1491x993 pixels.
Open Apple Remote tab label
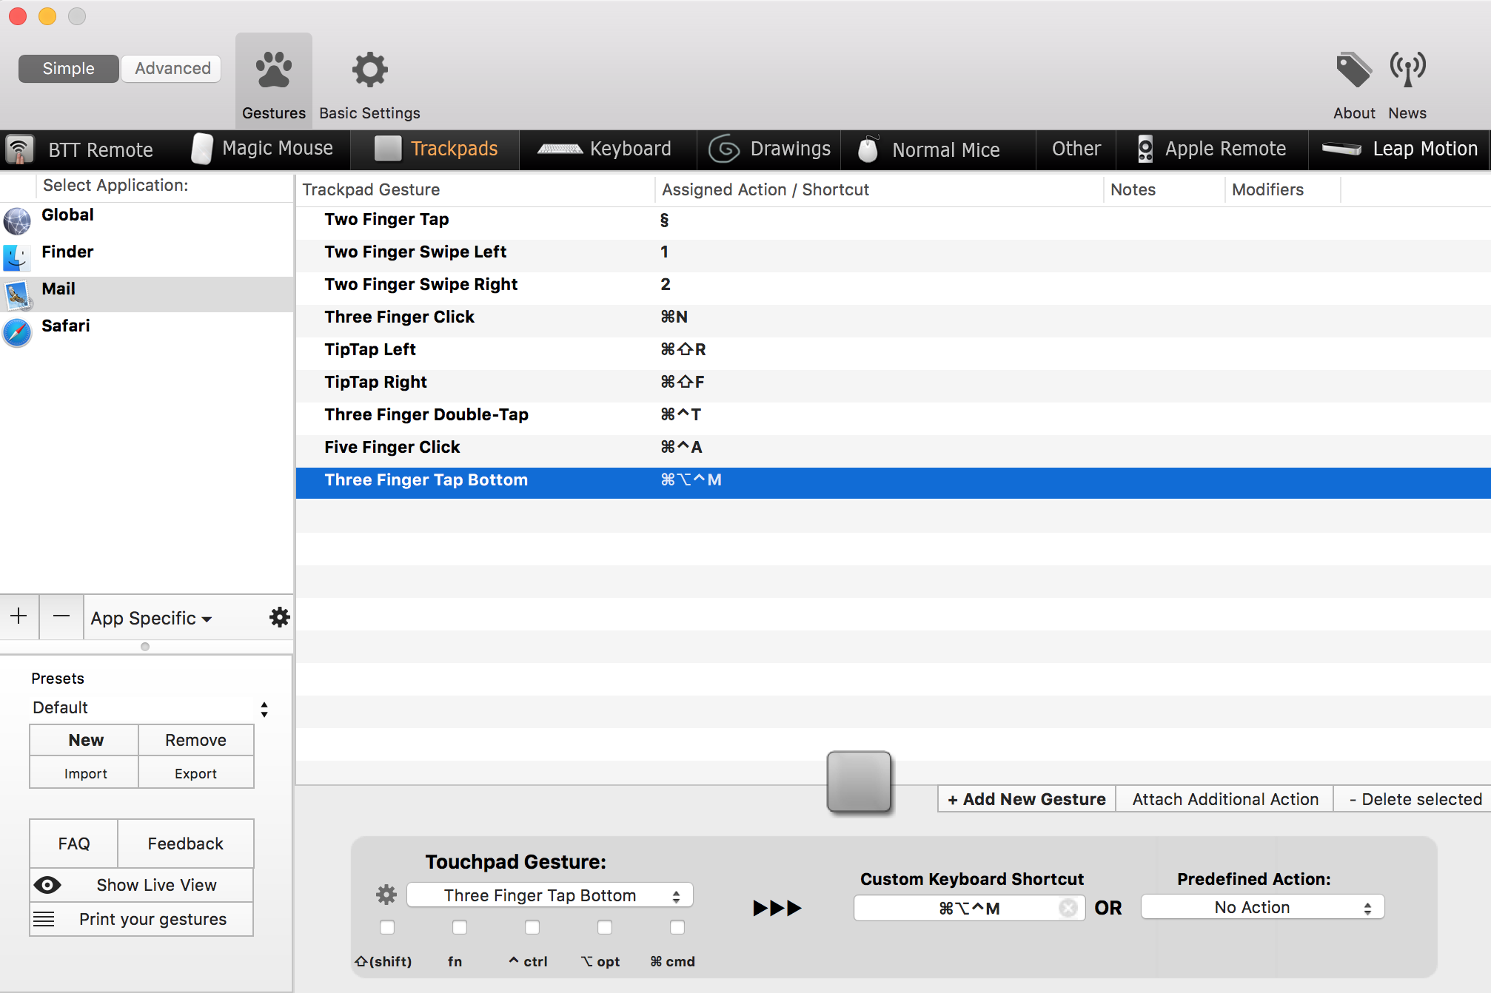pos(1225,149)
